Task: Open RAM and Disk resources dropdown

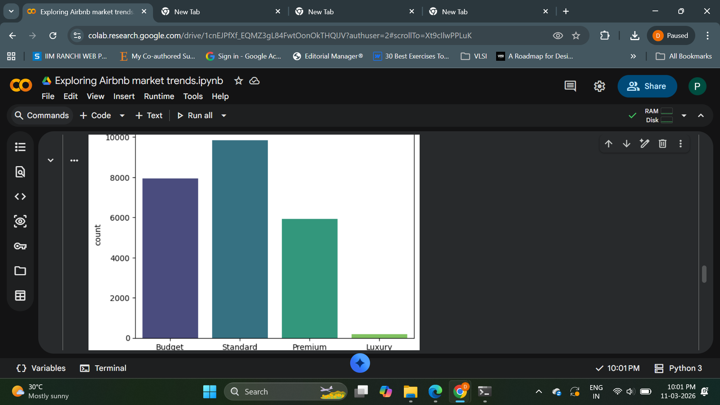Action: (x=684, y=115)
